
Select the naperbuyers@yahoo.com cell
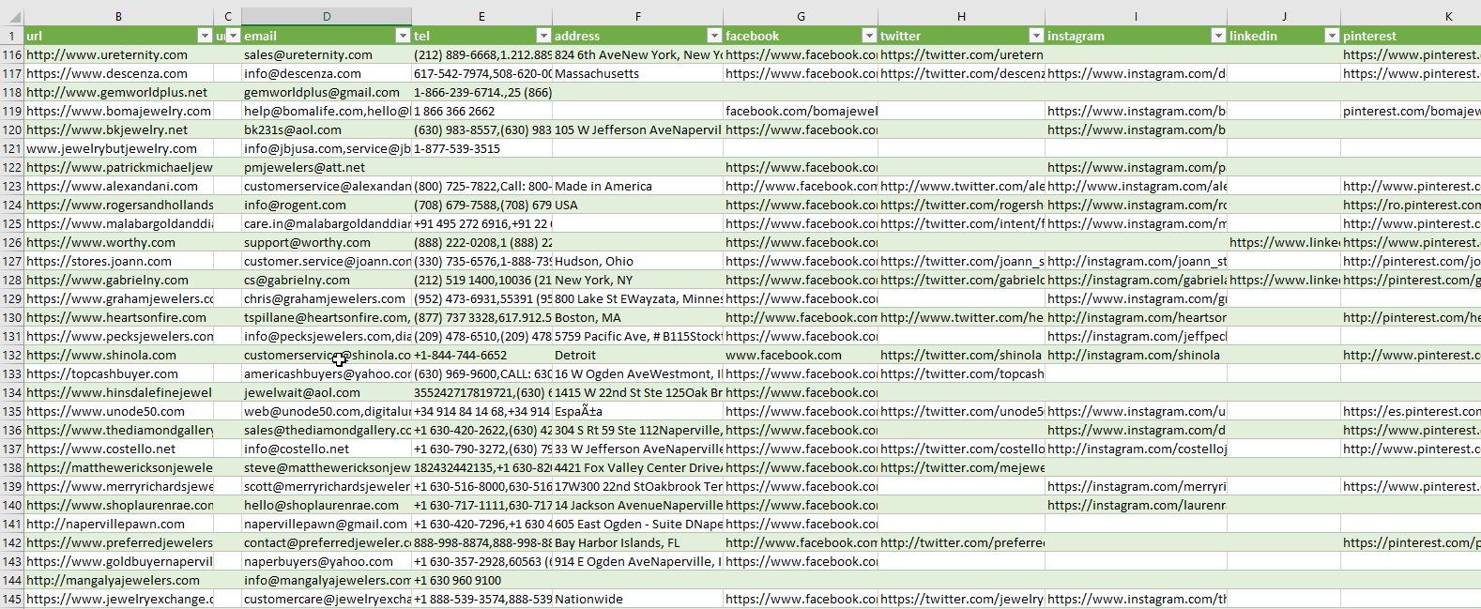tap(327, 561)
